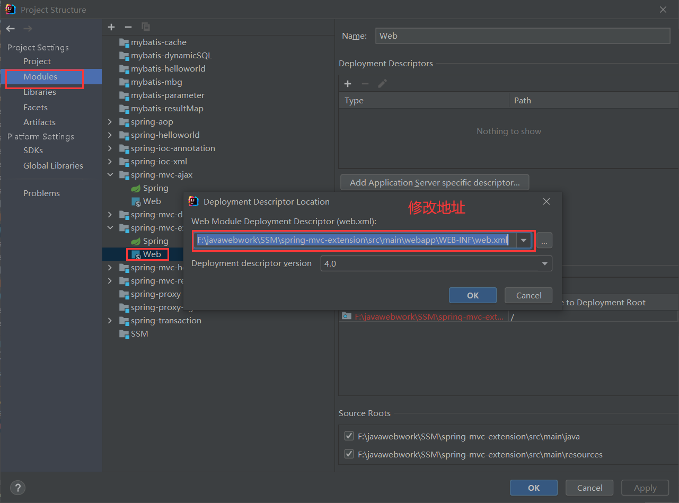
Task: Copy module with the duplicate icon
Action: pos(146,27)
